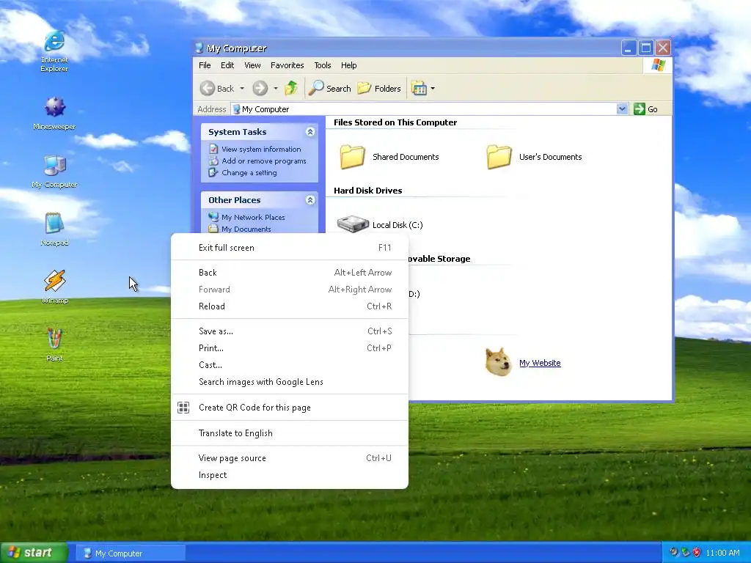Click the Start button
The height and width of the screenshot is (563, 751).
pyautogui.click(x=34, y=553)
